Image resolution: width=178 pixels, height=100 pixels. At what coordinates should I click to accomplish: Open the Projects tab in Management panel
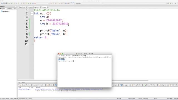pyautogui.click(x=3, y=9)
